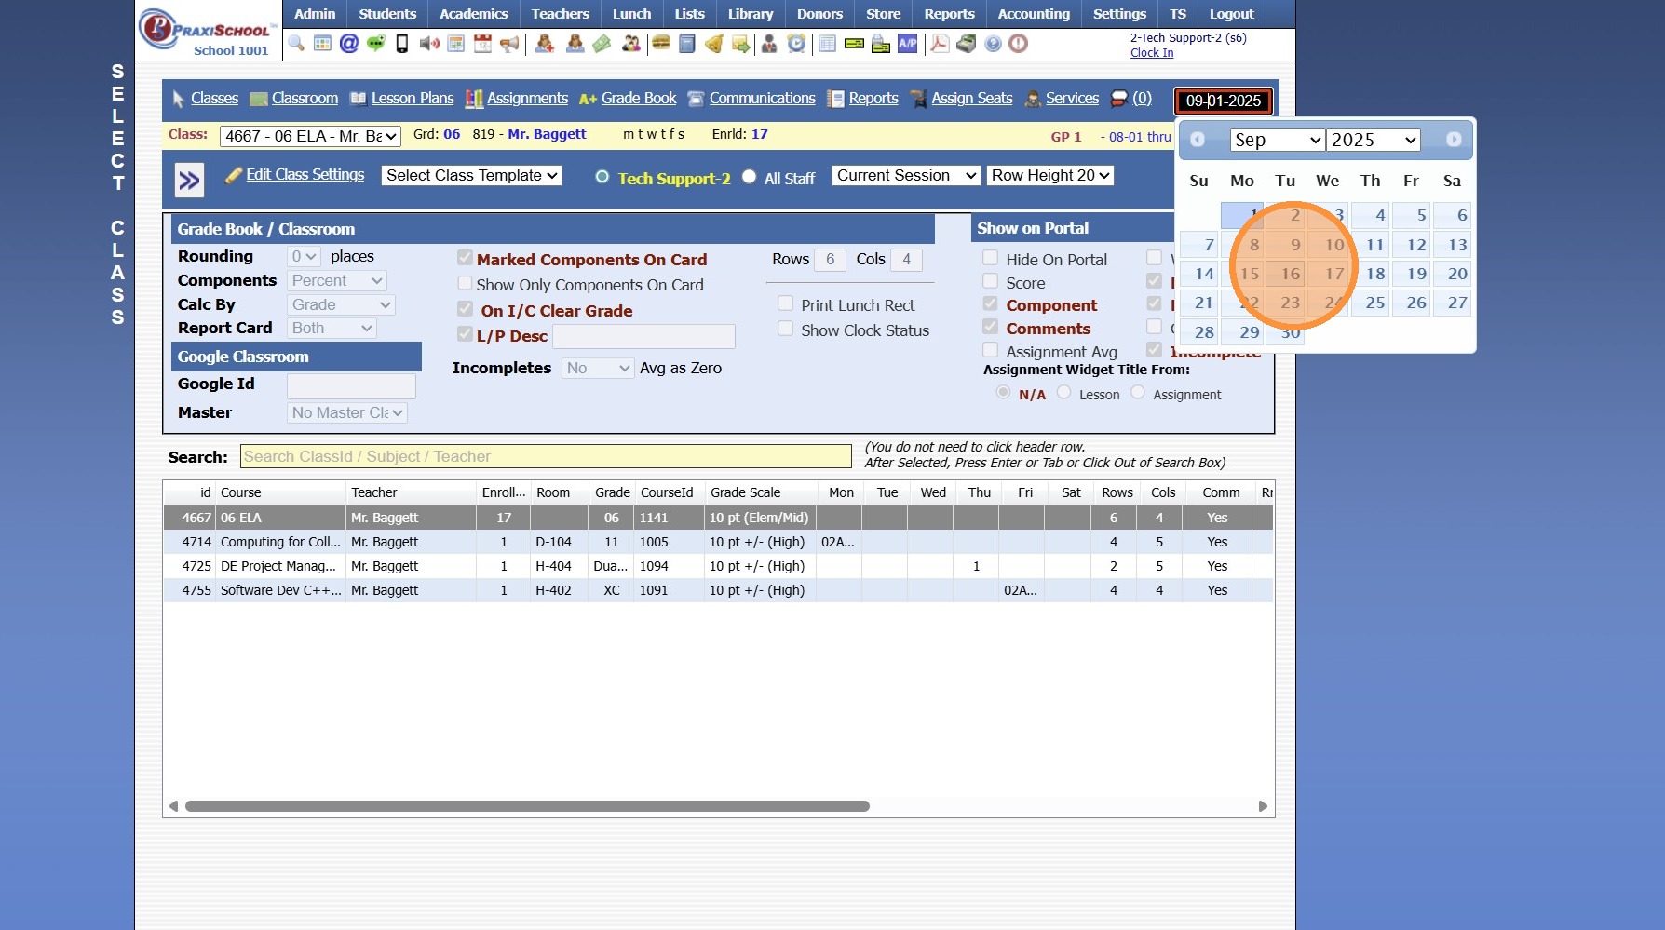1665x930 pixels.
Task: Open the Accounting menu
Action: [x=1034, y=14]
